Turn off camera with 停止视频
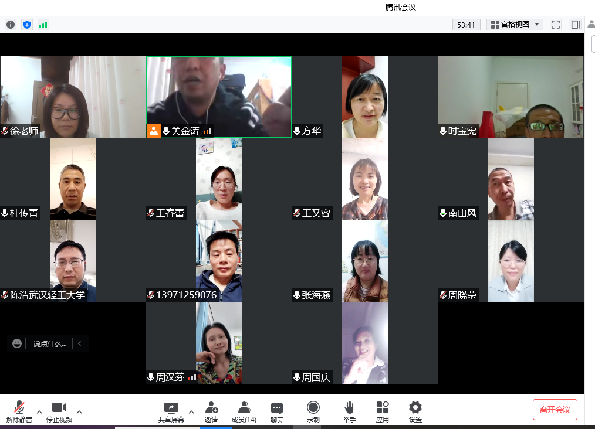The width and height of the screenshot is (595, 429). pos(59,411)
